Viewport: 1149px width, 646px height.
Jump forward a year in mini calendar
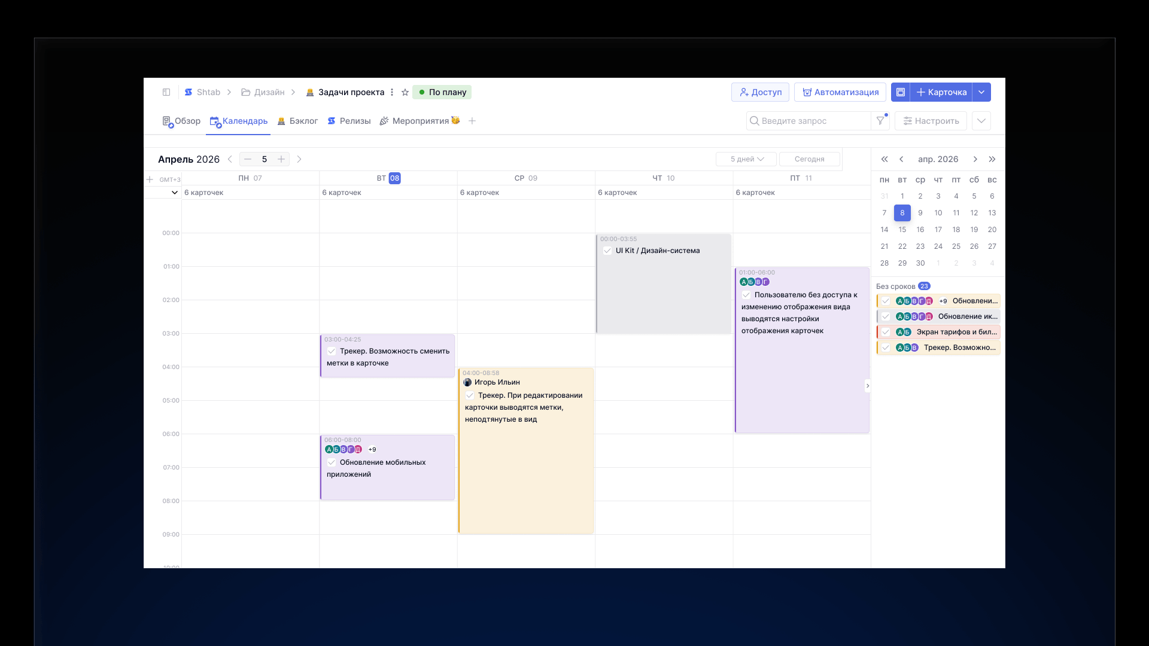pyautogui.click(x=992, y=159)
